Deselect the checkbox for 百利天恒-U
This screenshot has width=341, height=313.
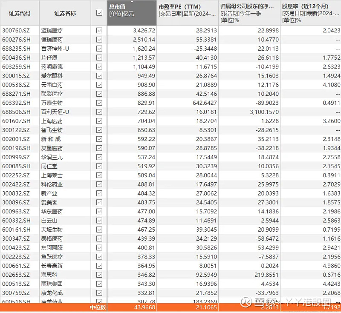(99, 112)
